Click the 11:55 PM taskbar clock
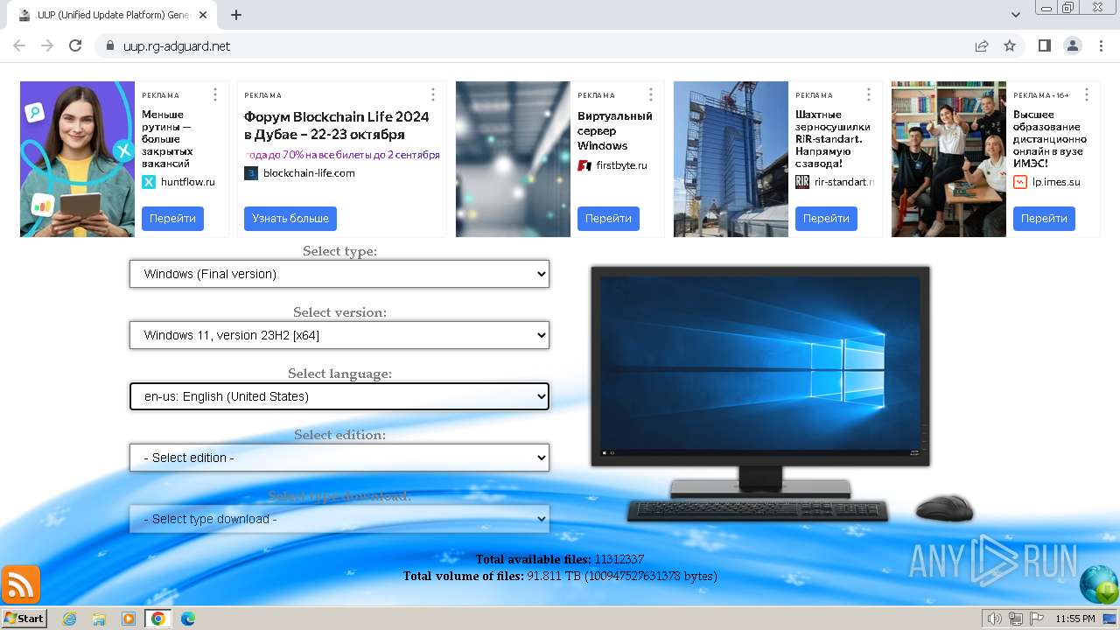The width and height of the screenshot is (1120, 630). click(x=1075, y=619)
